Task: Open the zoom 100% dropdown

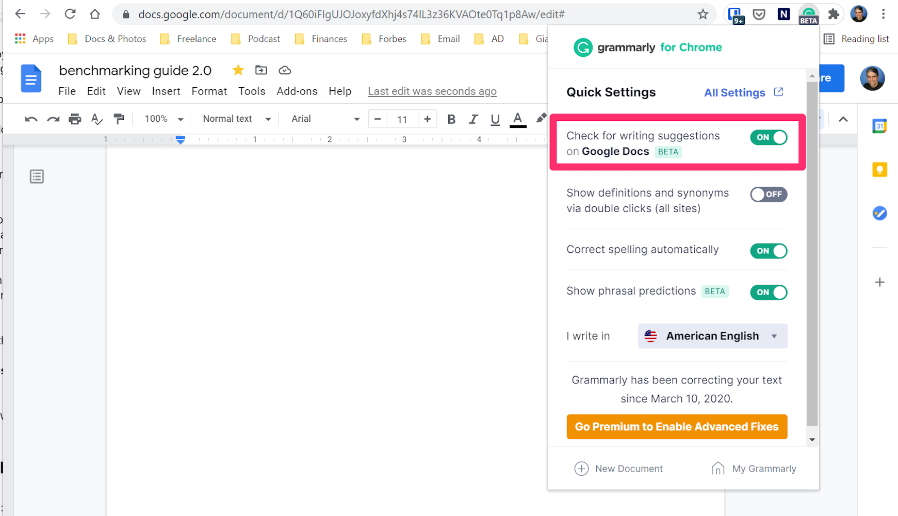Action: point(164,119)
